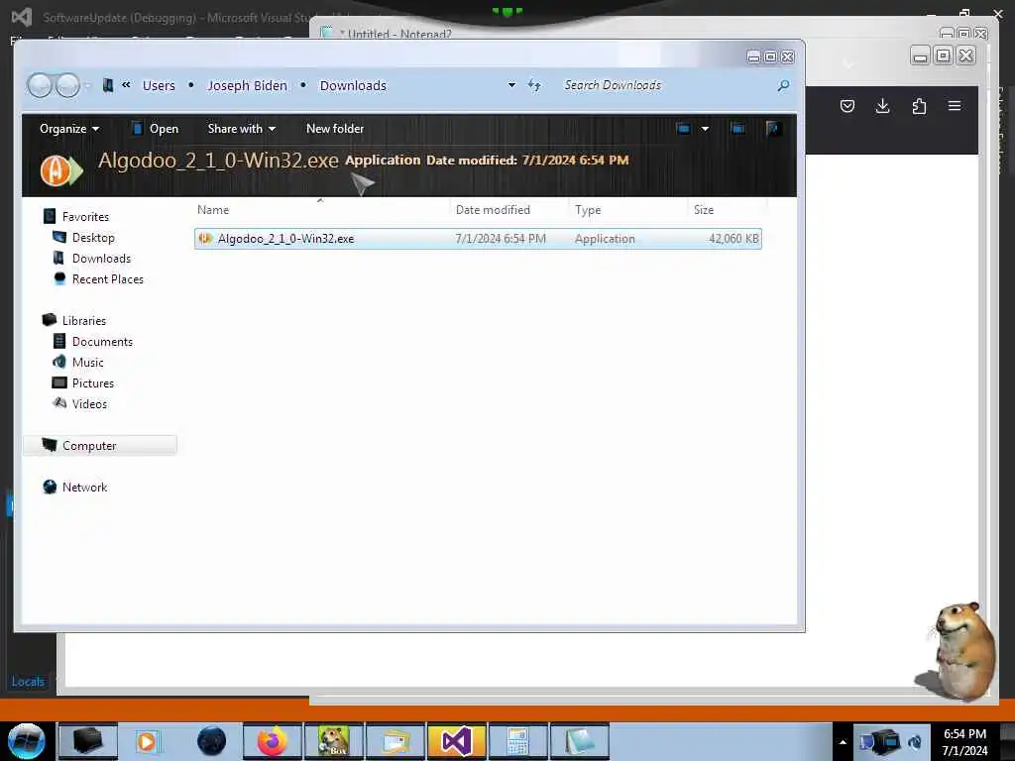Select the Downloads breadcrumb

click(353, 85)
